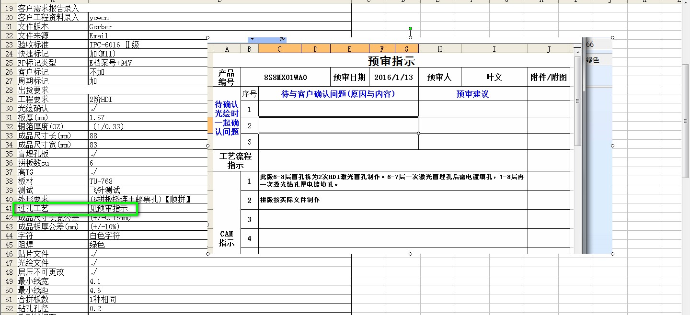Click the (6拼板桥连+邮票孔)【顺拼】 cell
The width and height of the screenshot is (690, 315).
coord(149,199)
